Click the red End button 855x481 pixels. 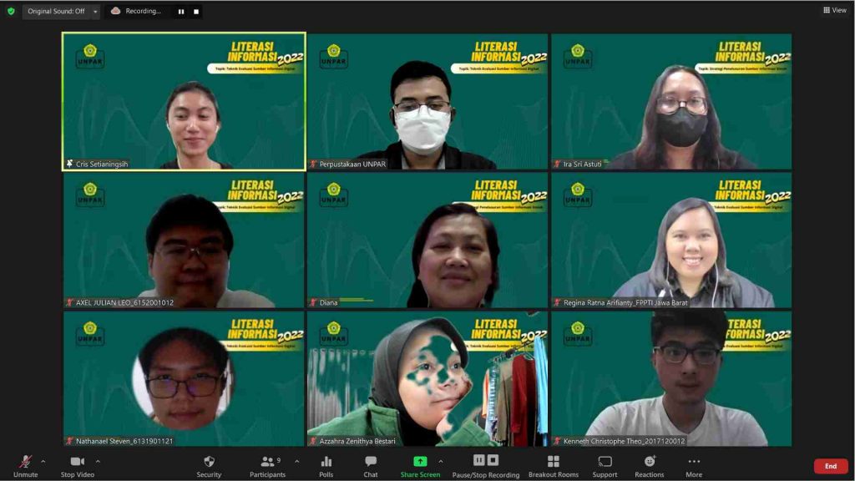pyautogui.click(x=830, y=466)
